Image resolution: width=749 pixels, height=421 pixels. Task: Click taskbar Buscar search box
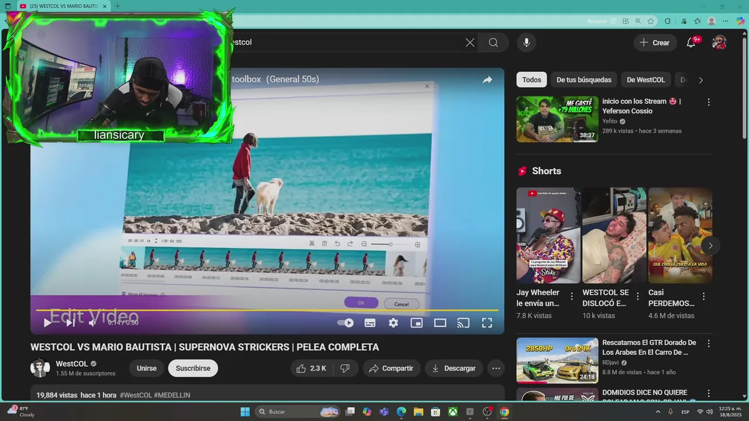pyautogui.click(x=298, y=412)
